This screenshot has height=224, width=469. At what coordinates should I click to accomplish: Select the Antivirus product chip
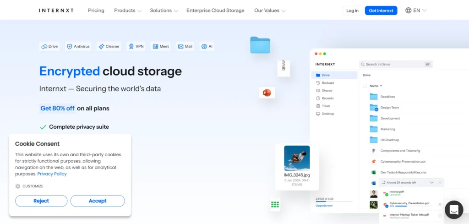pyautogui.click(x=78, y=46)
